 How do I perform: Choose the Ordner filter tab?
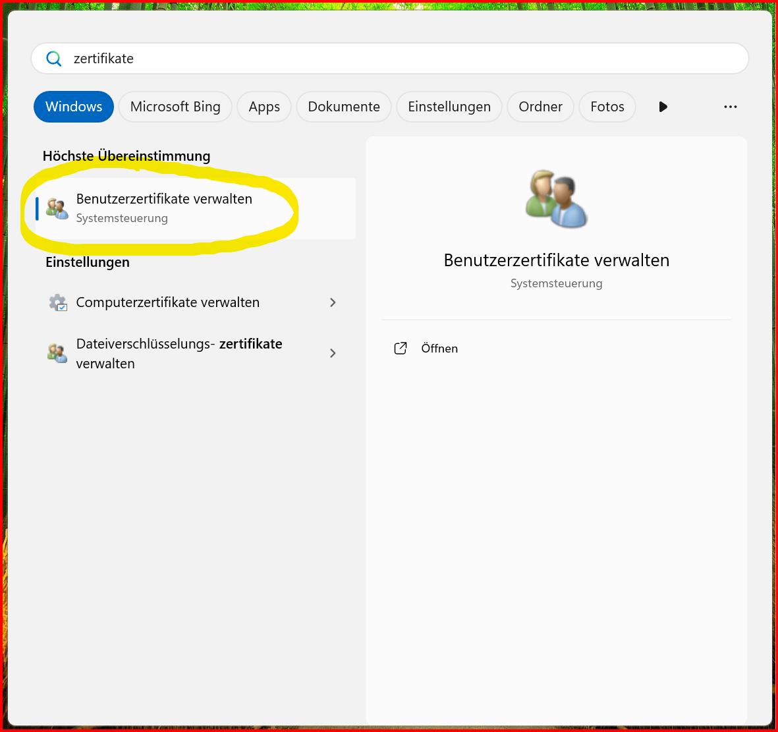tap(540, 107)
